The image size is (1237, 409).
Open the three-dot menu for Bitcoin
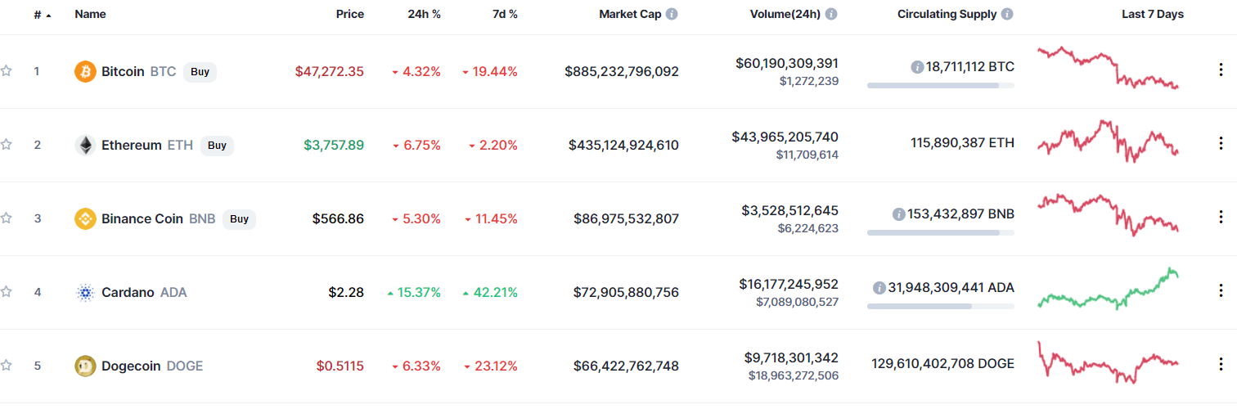pos(1221,70)
